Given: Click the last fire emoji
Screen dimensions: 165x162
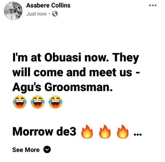Looking at the screenshot, I should point(123,132).
